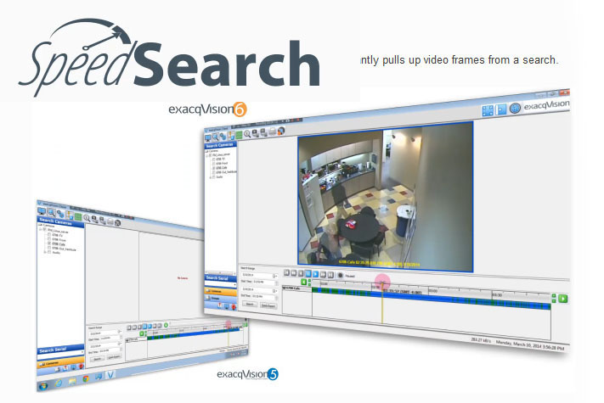Viewport: 604px width, 403px height.
Task: Expand Audio node in exacqVision 6 camera tree
Action: tap(211, 177)
